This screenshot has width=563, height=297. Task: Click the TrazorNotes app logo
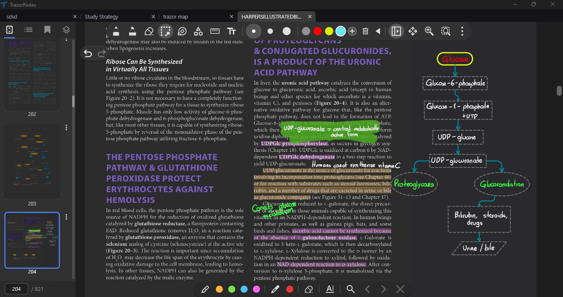click(x=4, y=5)
